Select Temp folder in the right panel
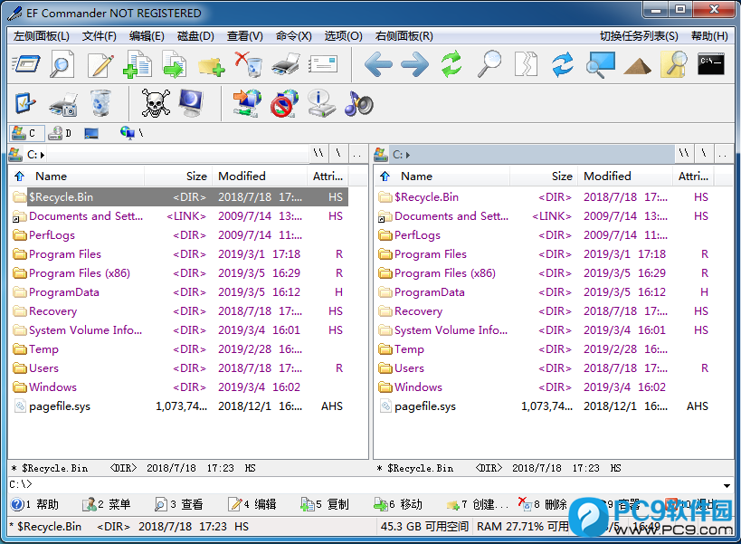 click(409, 349)
